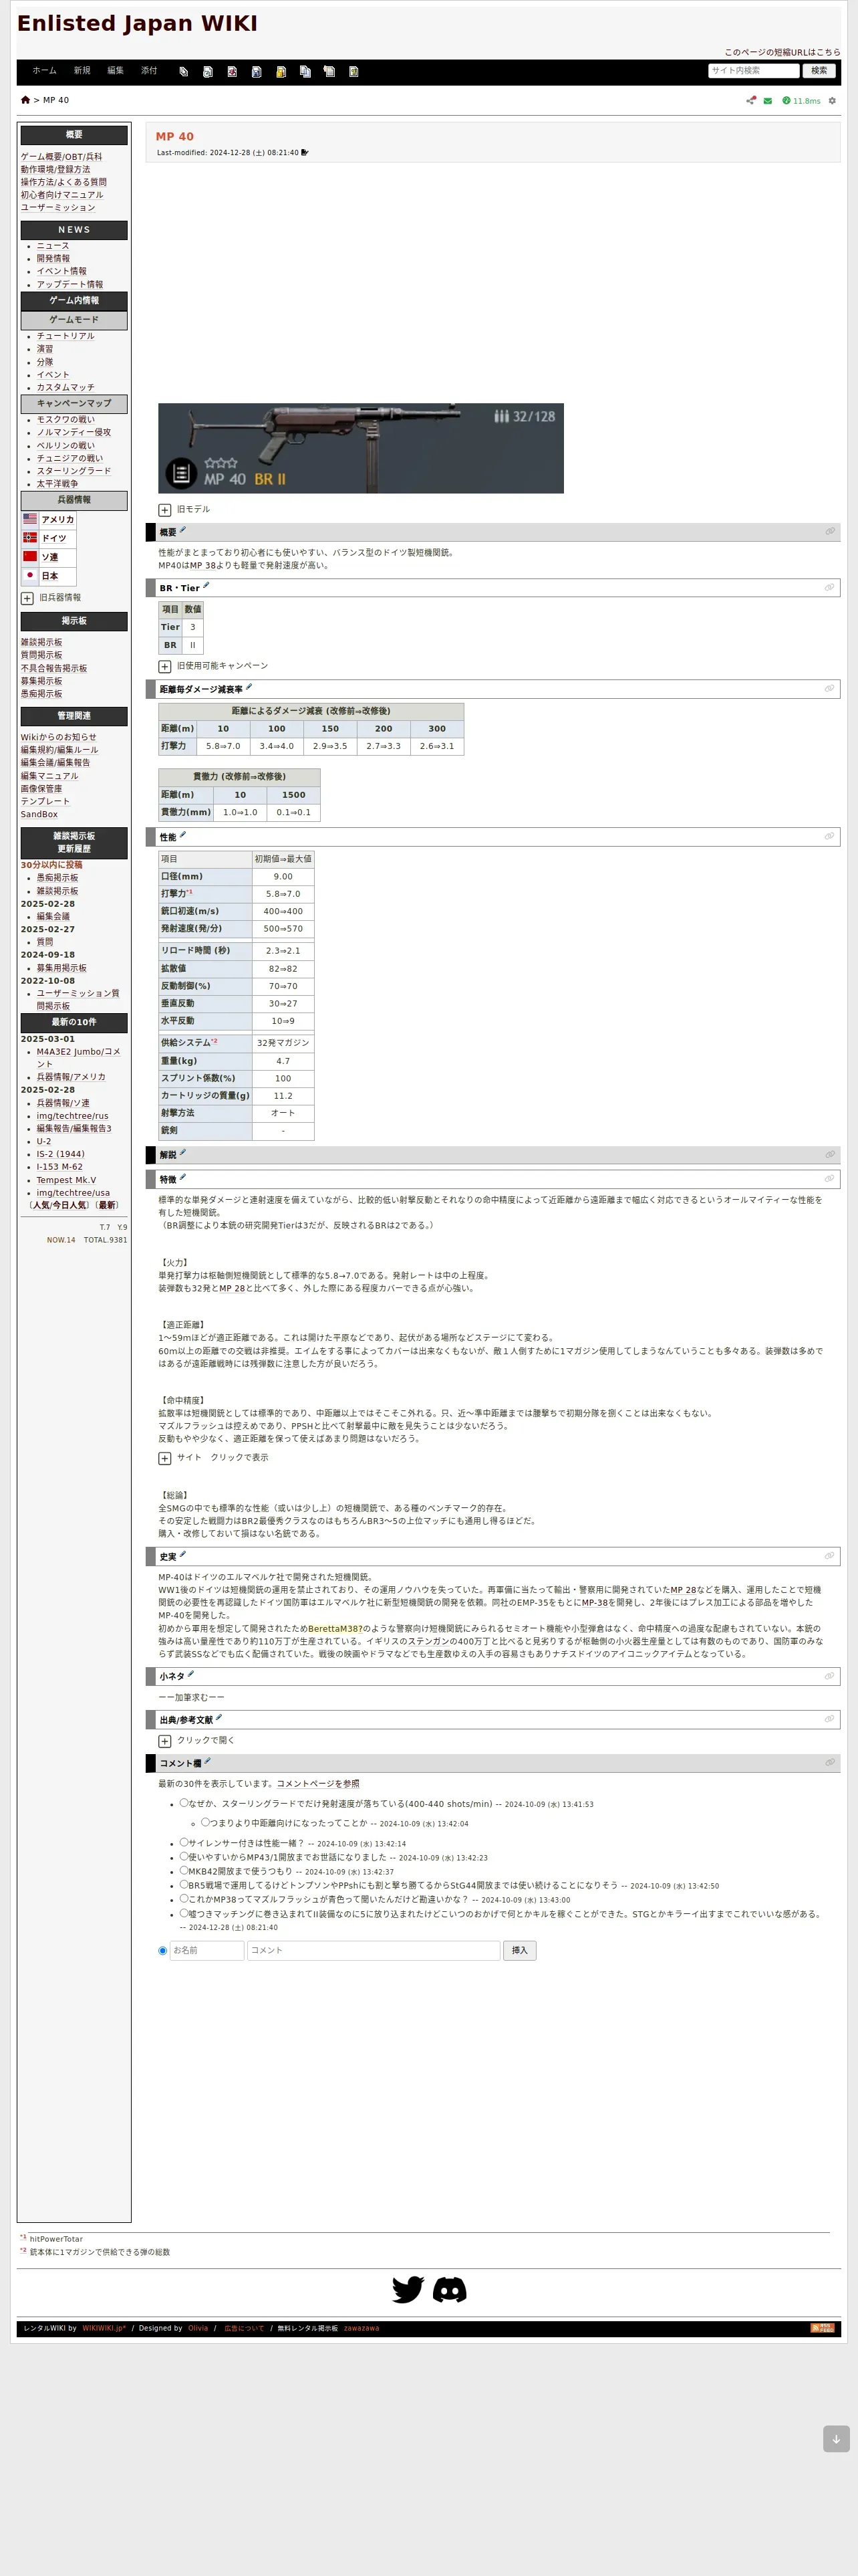
Task: Open the Tempest Mk.V recent link
Action: coord(66,1180)
